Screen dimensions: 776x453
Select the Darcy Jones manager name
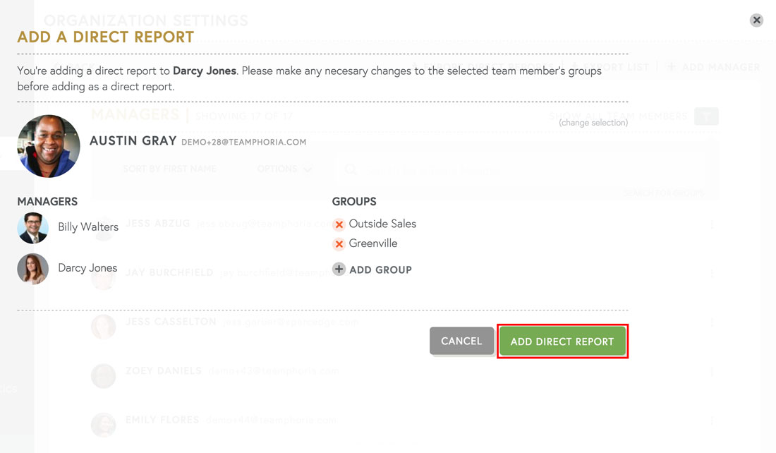[x=87, y=268]
